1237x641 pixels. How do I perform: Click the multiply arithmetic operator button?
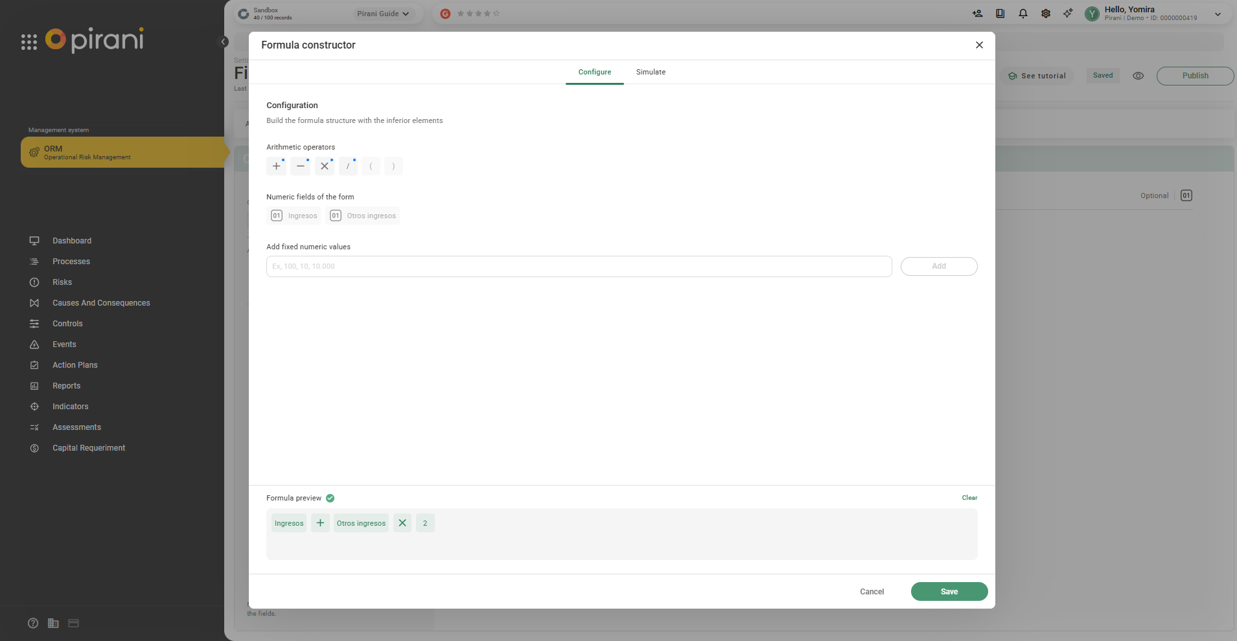325,166
